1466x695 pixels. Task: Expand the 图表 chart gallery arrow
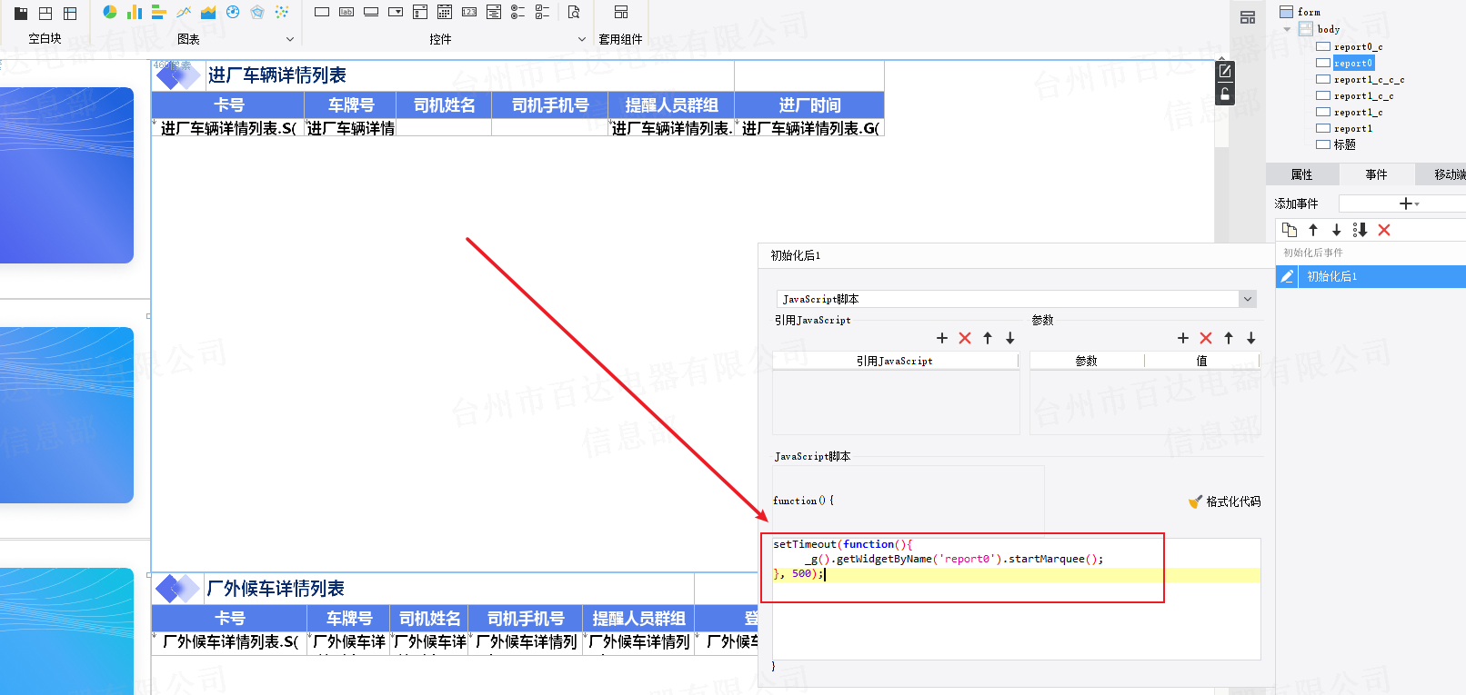point(290,39)
